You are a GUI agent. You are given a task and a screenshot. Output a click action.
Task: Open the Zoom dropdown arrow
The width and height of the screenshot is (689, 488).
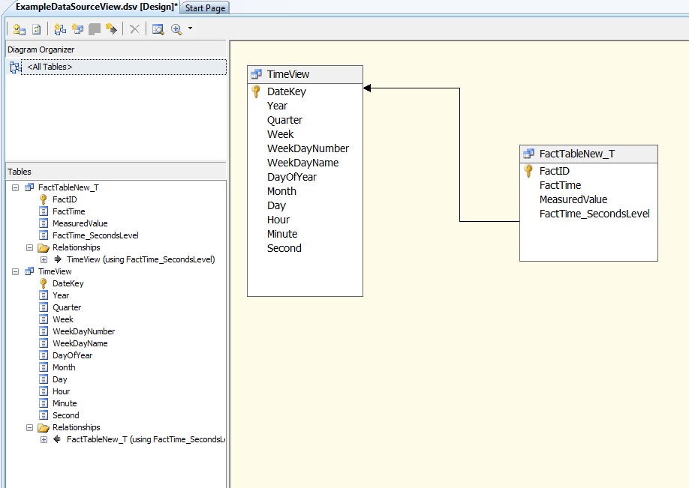pyautogui.click(x=190, y=29)
